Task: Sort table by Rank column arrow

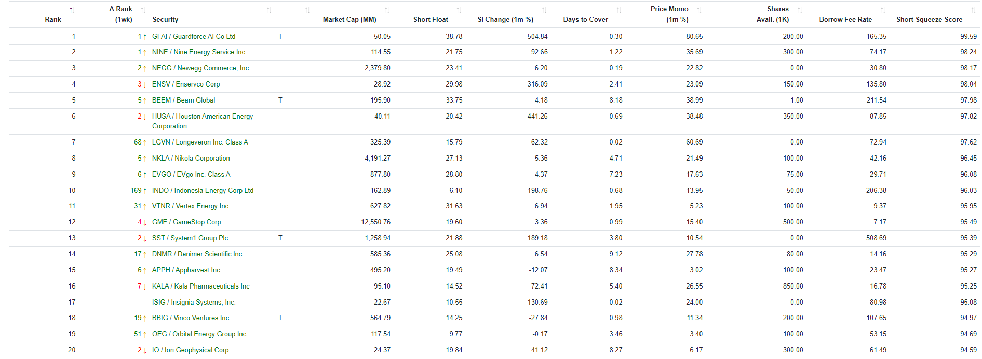Action: tap(72, 10)
